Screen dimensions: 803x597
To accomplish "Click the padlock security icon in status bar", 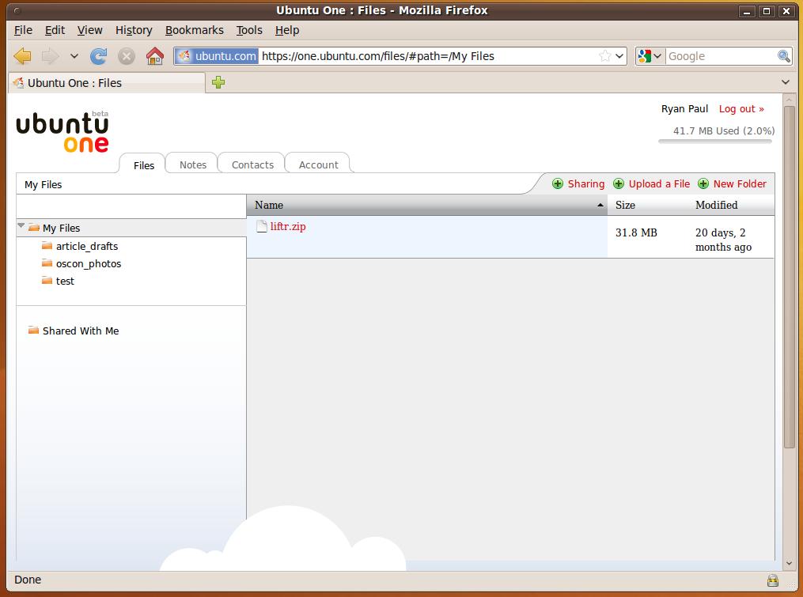I will point(773,580).
